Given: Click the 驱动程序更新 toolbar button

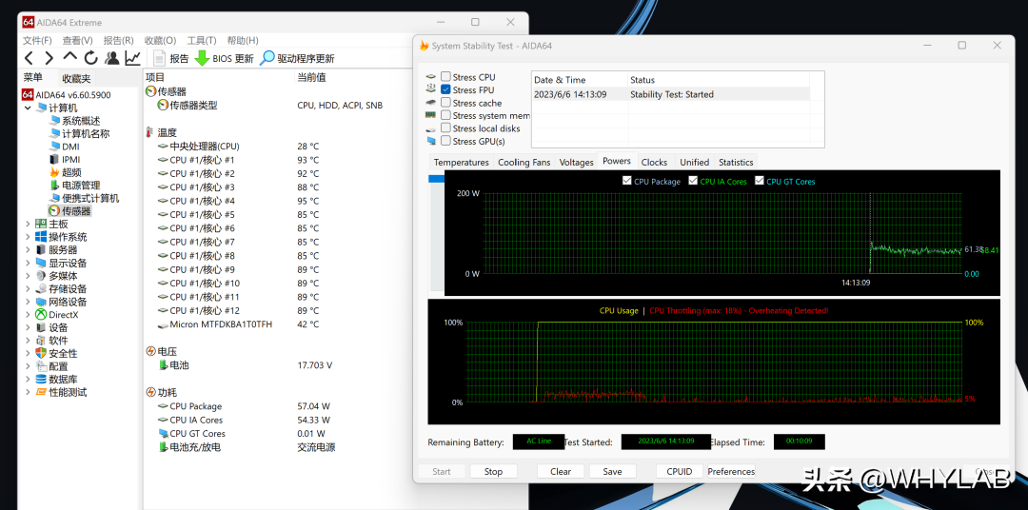Looking at the screenshot, I should coord(297,58).
